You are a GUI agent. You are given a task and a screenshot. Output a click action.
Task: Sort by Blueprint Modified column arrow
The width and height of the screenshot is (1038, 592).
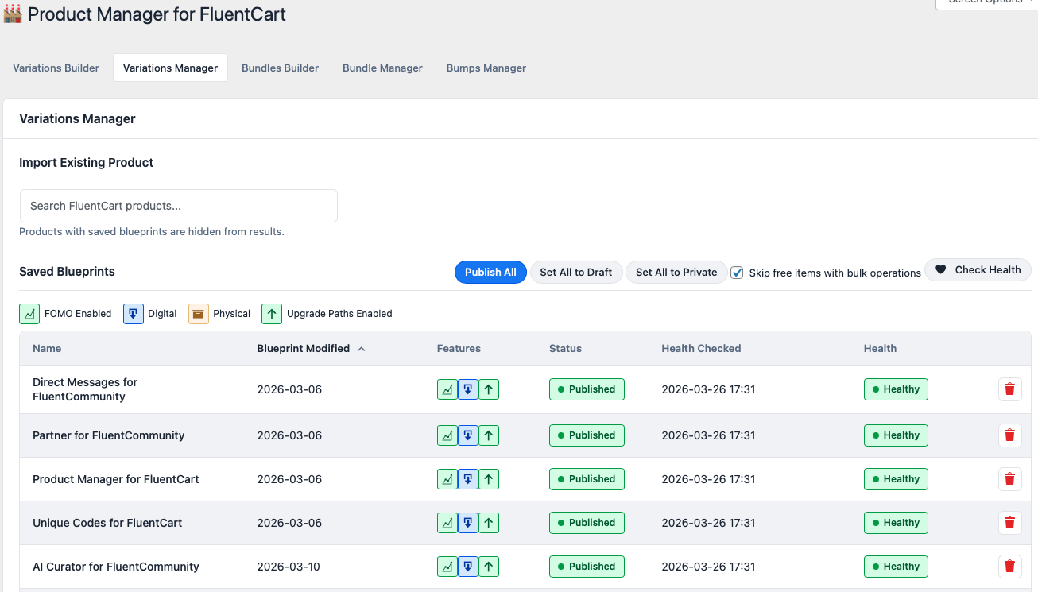[362, 349]
